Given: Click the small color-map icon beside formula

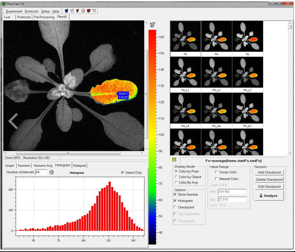Looking at the screenshot, I should [x=174, y=160].
